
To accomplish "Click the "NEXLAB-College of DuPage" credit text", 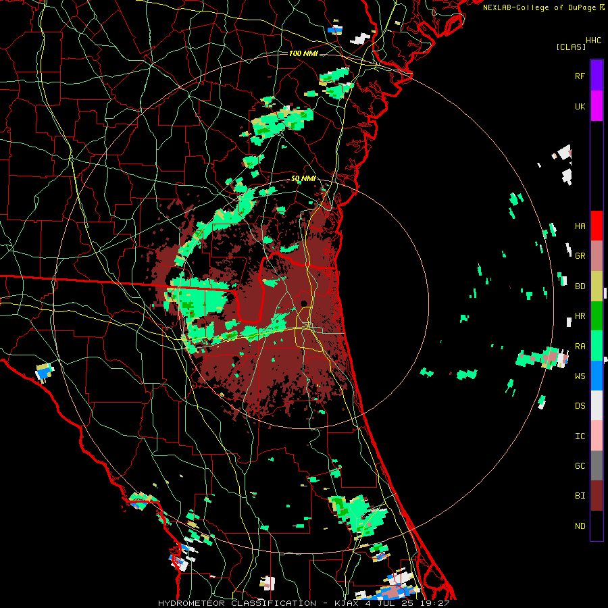I will click(539, 7).
